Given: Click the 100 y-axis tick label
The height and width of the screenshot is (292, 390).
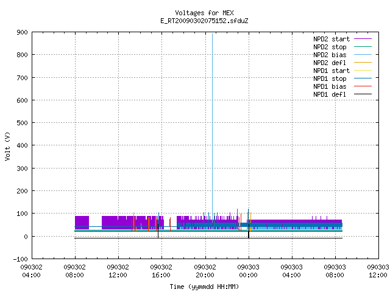Looking at the screenshot, I should coord(22,214).
